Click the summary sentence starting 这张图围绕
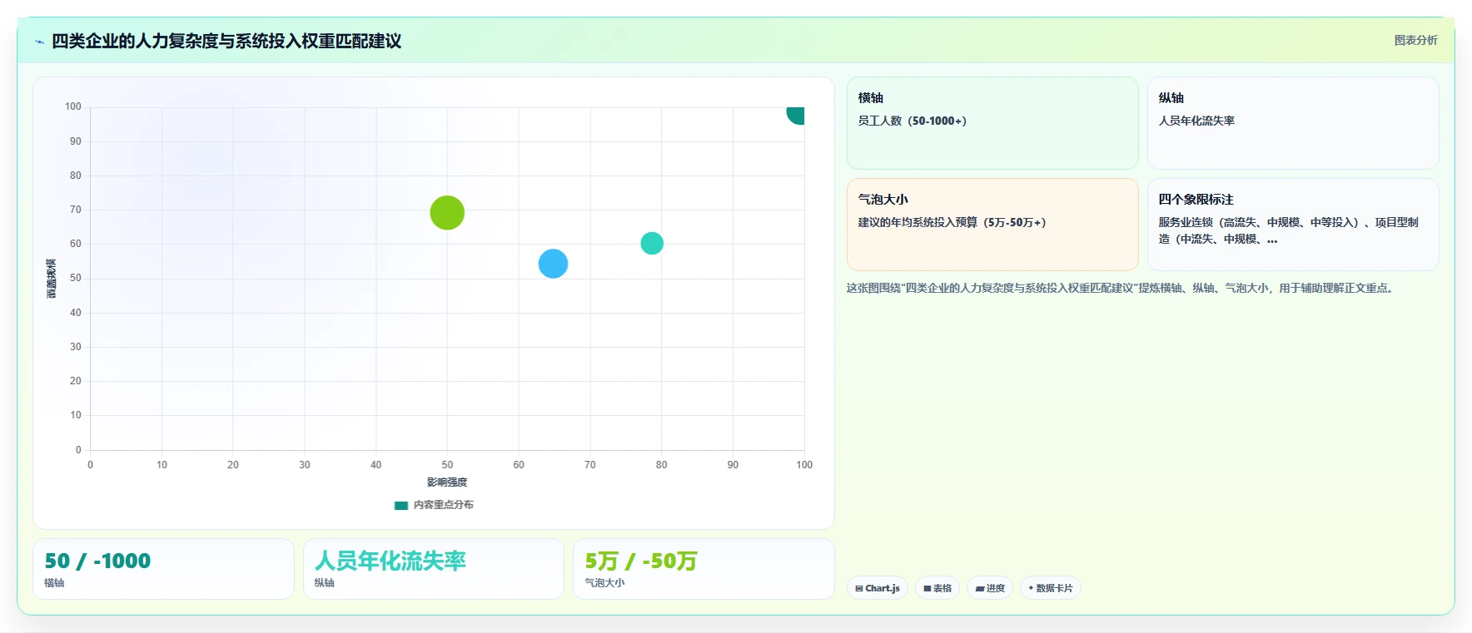This screenshot has width=1472, height=633. coord(1122,288)
